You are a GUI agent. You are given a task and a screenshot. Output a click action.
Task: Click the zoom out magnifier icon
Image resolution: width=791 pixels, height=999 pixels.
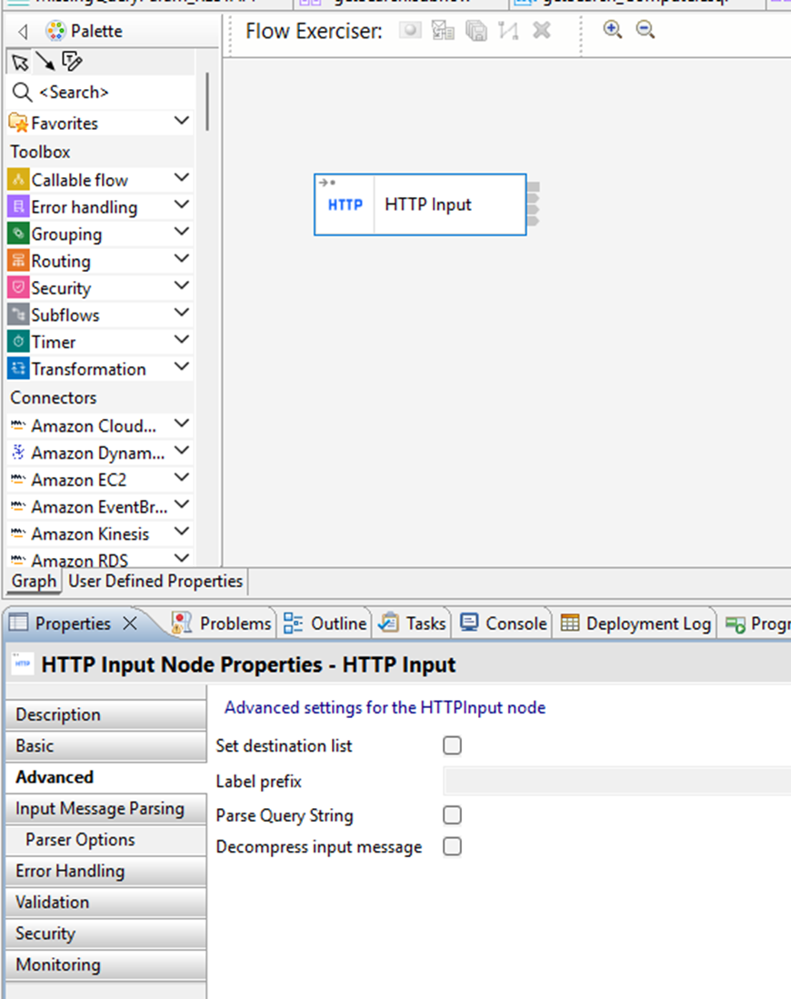(645, 30)
